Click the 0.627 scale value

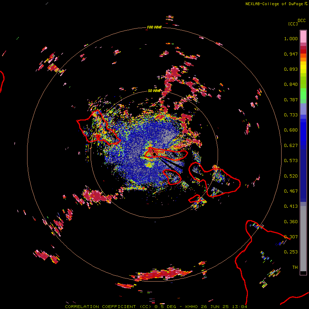pos(291,146)
